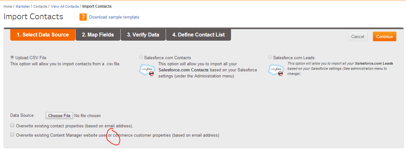The width and height of the screenshot is (406, 152).
Task: Switch to the 2. Map Fields tab
Action: pyautogui.click(x=98, y=35)
